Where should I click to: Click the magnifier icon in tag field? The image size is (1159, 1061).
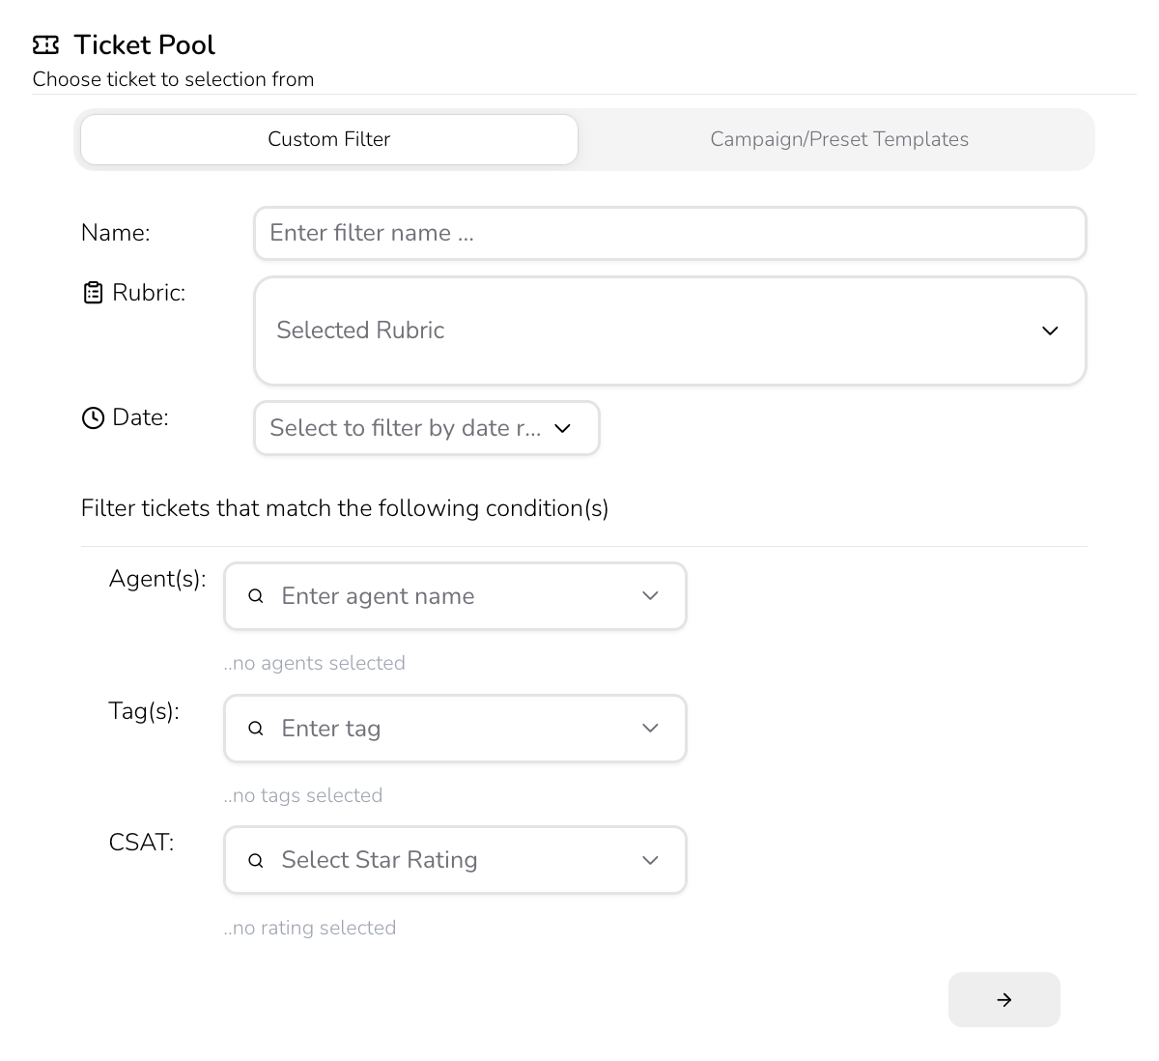[x=256, y=729]
